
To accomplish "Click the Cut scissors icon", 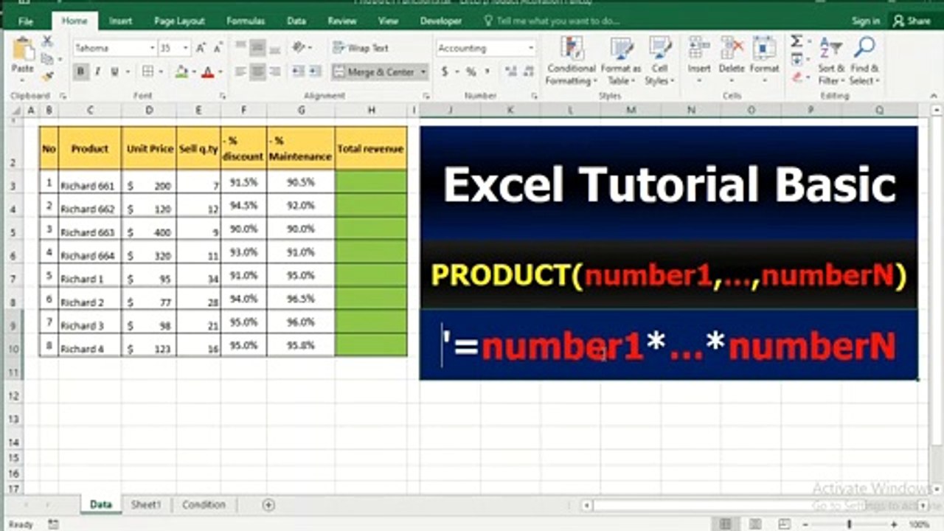I will pos(47,41).
